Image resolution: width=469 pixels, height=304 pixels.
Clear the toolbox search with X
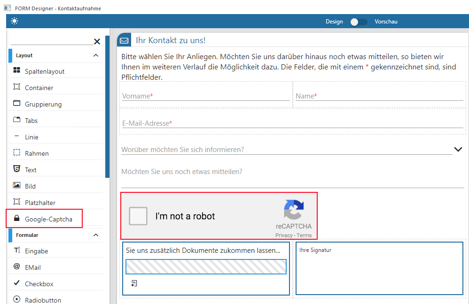[97, 41]
